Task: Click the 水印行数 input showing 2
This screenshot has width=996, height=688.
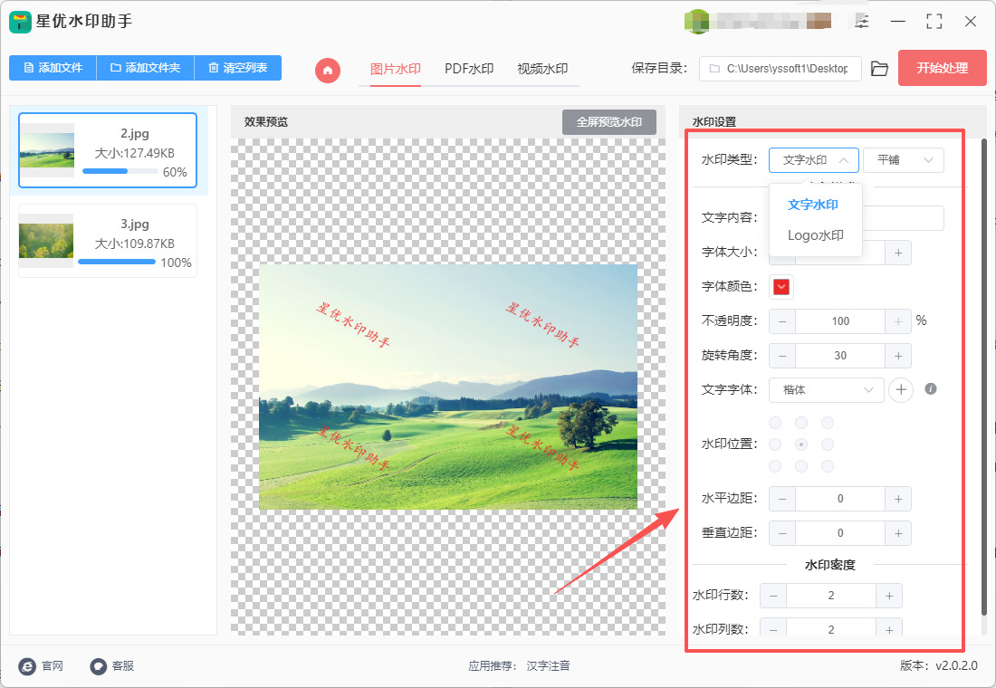Action: tap(831, 596)
